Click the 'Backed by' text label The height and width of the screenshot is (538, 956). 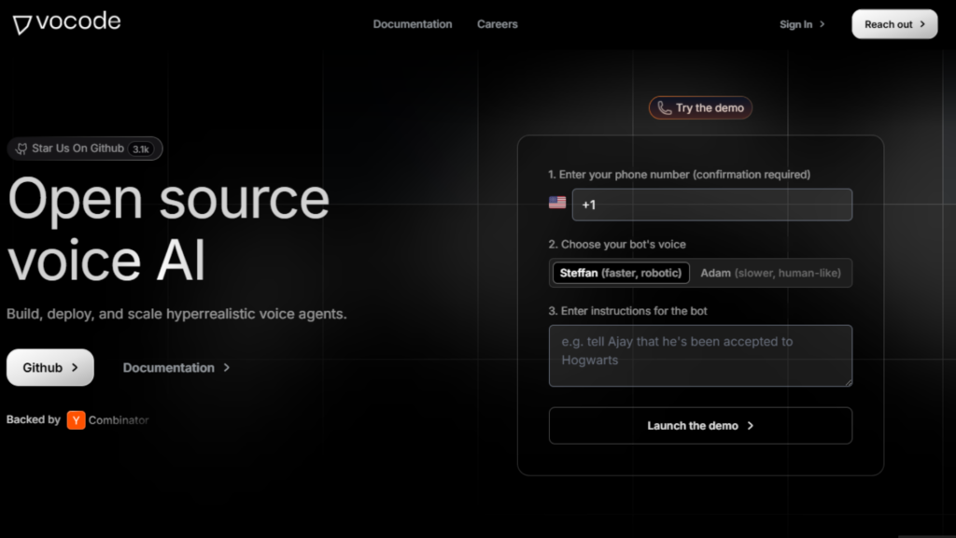[x=34, y=419]
